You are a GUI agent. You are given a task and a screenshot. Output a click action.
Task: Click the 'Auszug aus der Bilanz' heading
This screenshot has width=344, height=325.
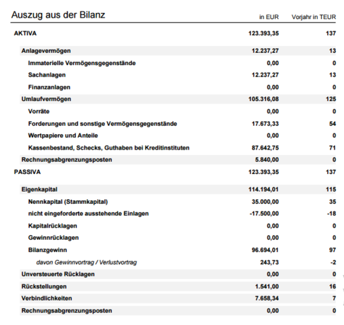point(58,15)
